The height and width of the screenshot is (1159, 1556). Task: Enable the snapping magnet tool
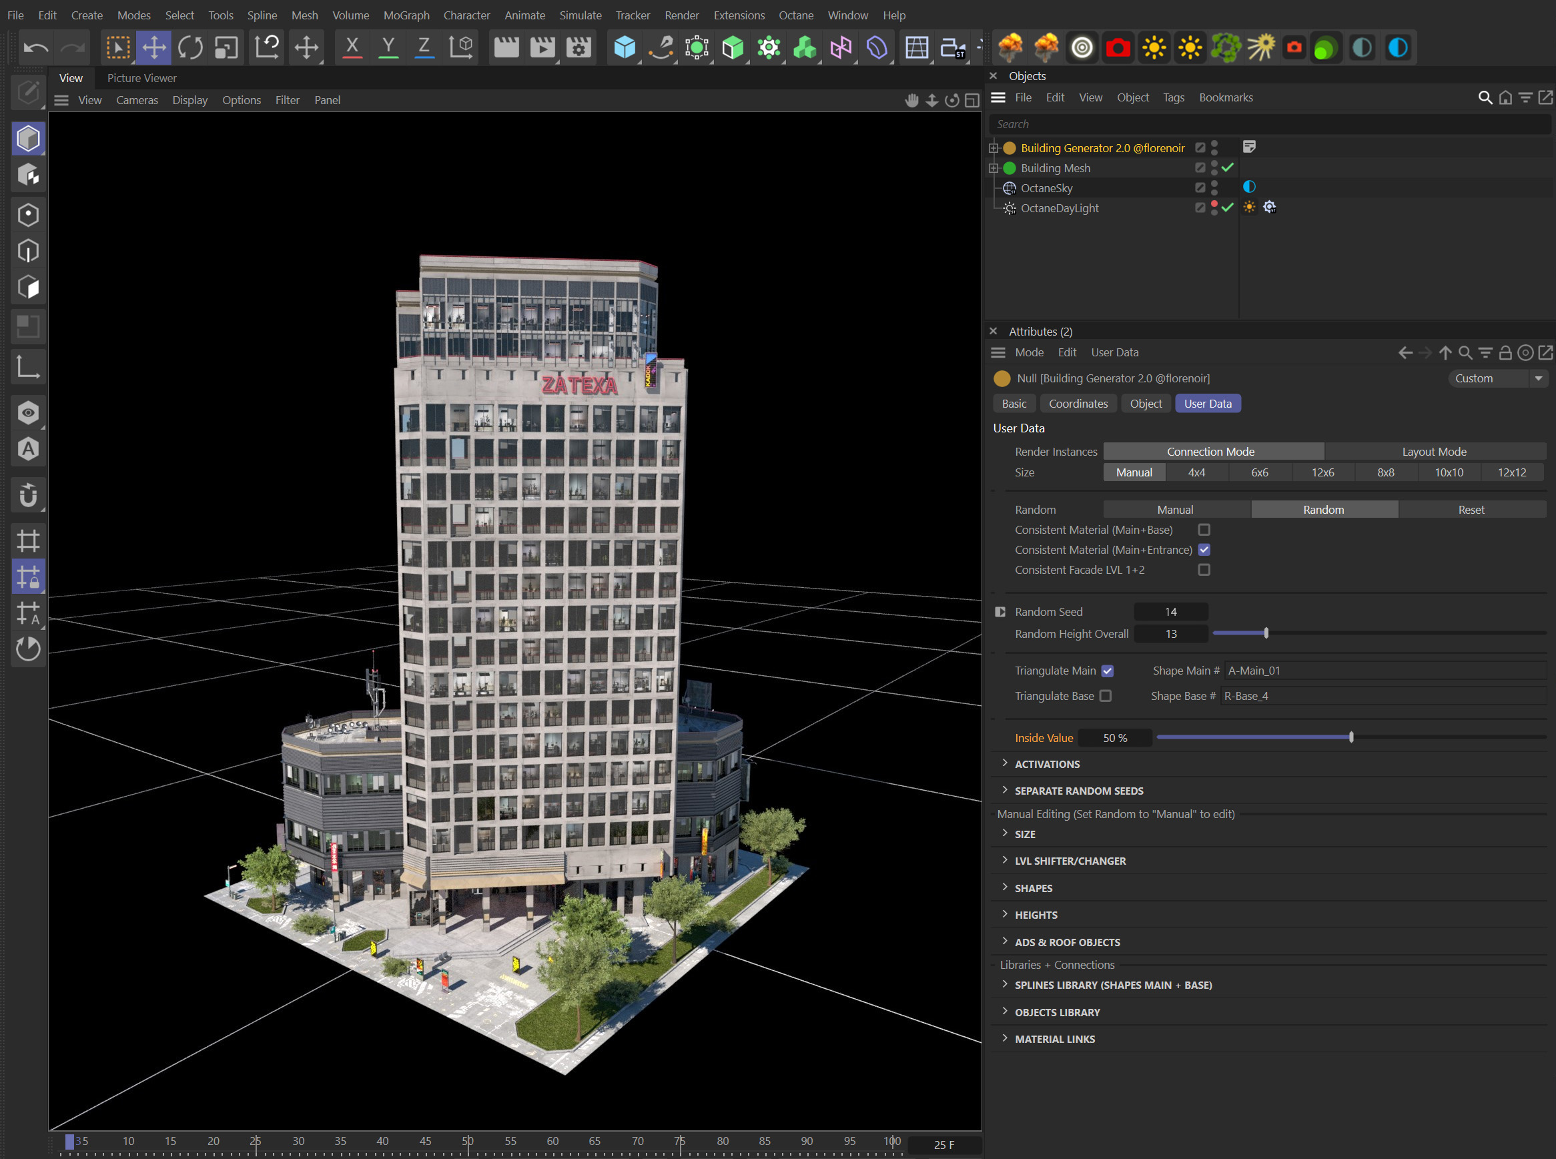tap(29, 496)
